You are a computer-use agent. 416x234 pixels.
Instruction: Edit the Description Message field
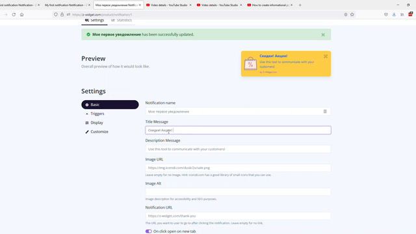(x=238, y=149)
